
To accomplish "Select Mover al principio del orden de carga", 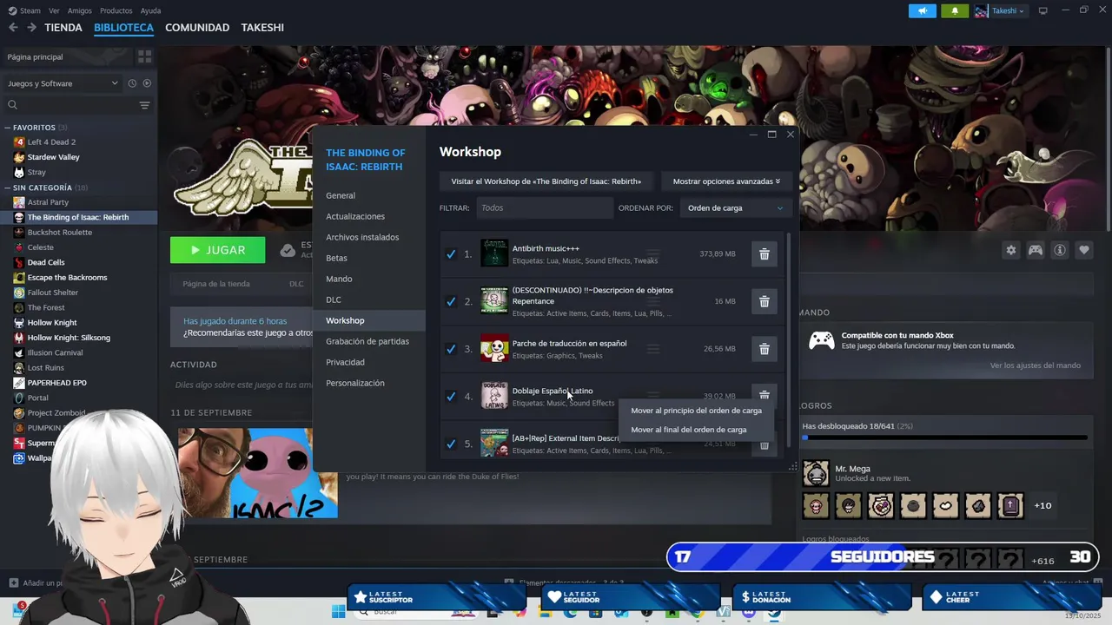I will point(696,411).
